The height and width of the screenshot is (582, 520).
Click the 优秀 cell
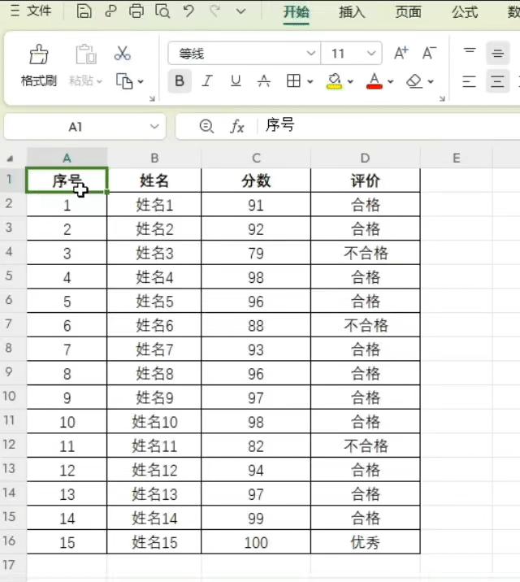366,543
